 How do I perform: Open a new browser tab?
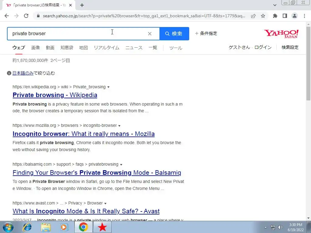coord(82,5)
